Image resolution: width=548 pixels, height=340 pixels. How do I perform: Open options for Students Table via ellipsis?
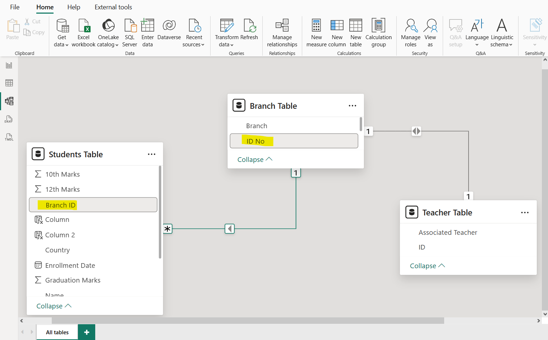tap(151, 154)
